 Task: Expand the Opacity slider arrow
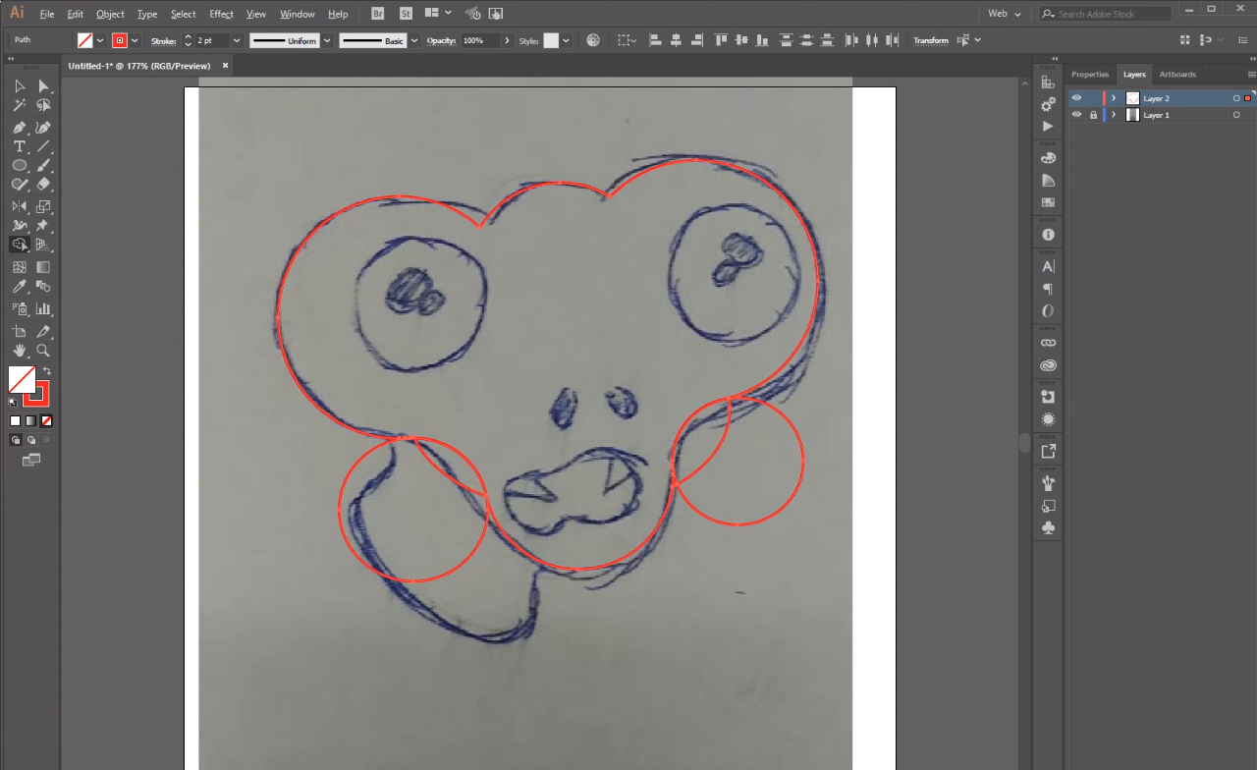coord(507,40)
